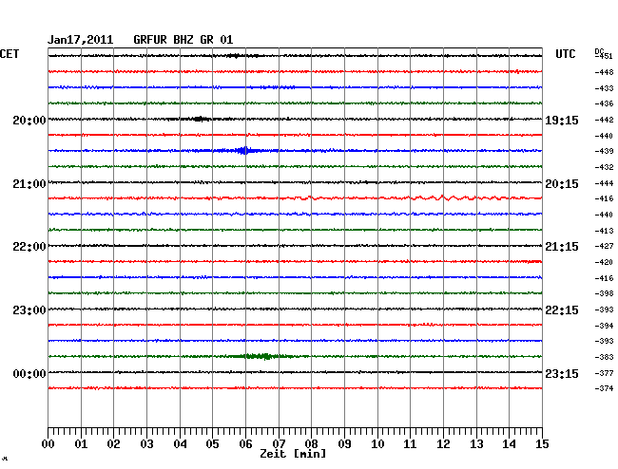618x469 pixels.
Task: Click minute 05 on the time axis
Action: [212, 443]
